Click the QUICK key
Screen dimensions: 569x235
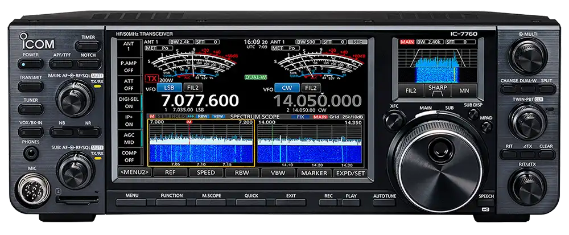pyautogui.click(x=251, y=202)
